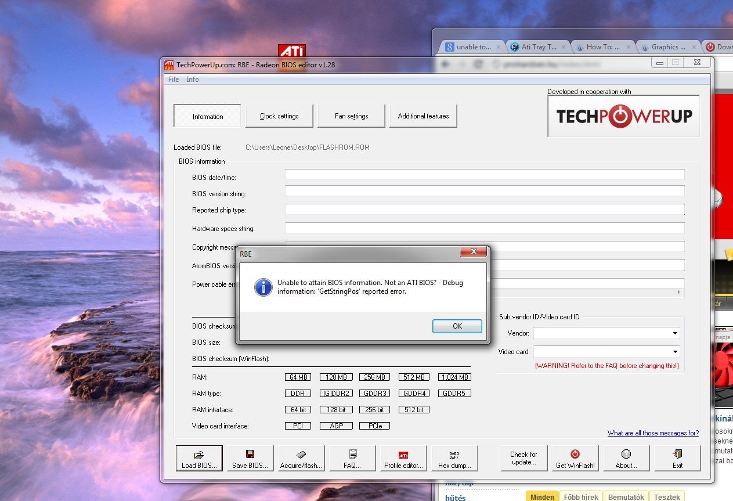Select the (G)DDR2 RAM type indicator

point(335,393)
